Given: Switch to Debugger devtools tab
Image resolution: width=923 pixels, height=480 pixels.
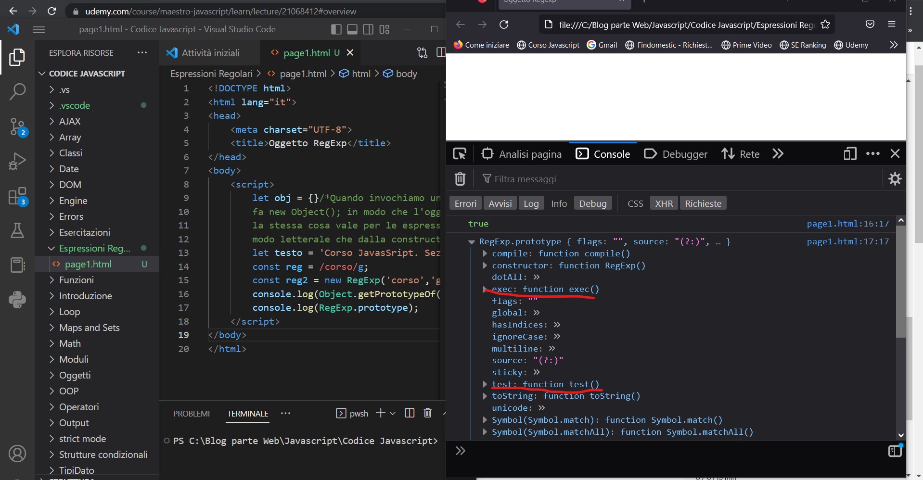Looking at the screenshot, I should click(676, 154).
